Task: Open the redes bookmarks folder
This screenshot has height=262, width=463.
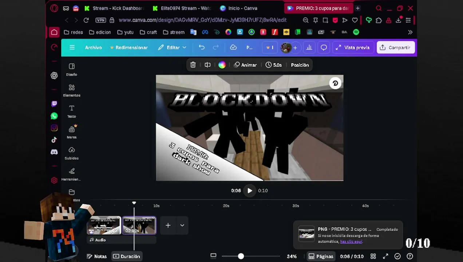Action: [x=73, y=32]
